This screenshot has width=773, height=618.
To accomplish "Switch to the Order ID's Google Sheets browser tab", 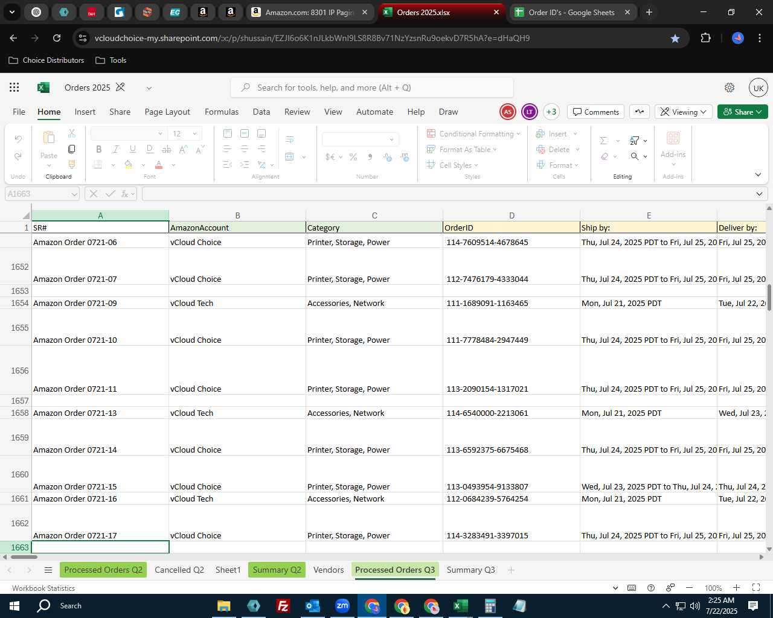I will click(571, 12).
